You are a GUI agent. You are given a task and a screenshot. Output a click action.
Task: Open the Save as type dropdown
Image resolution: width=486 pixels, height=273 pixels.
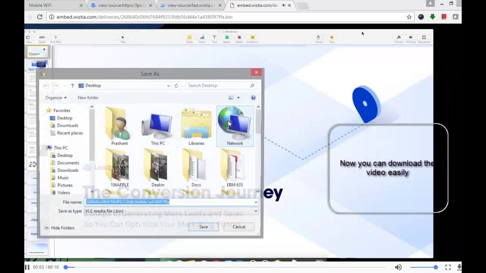(171, 211)
